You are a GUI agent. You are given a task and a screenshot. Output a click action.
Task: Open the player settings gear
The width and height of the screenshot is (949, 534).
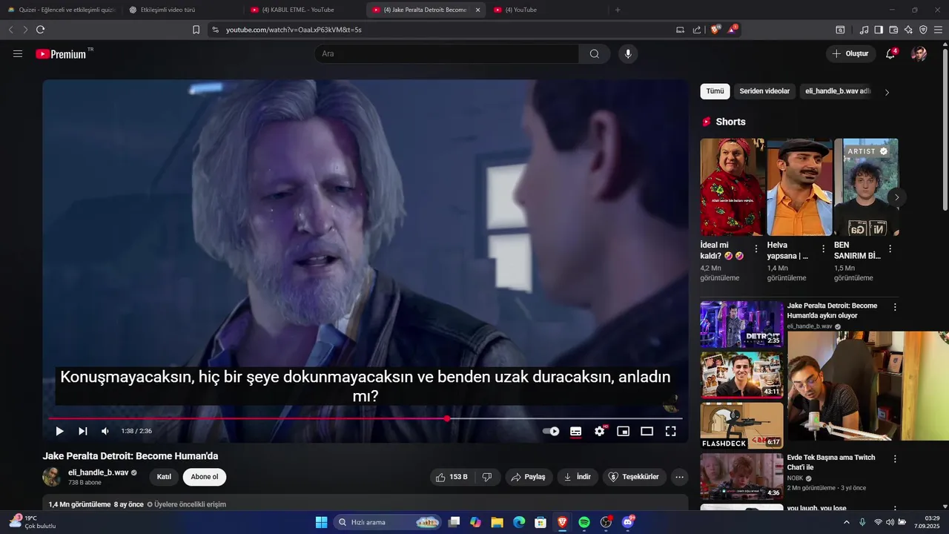coord(600,431)
